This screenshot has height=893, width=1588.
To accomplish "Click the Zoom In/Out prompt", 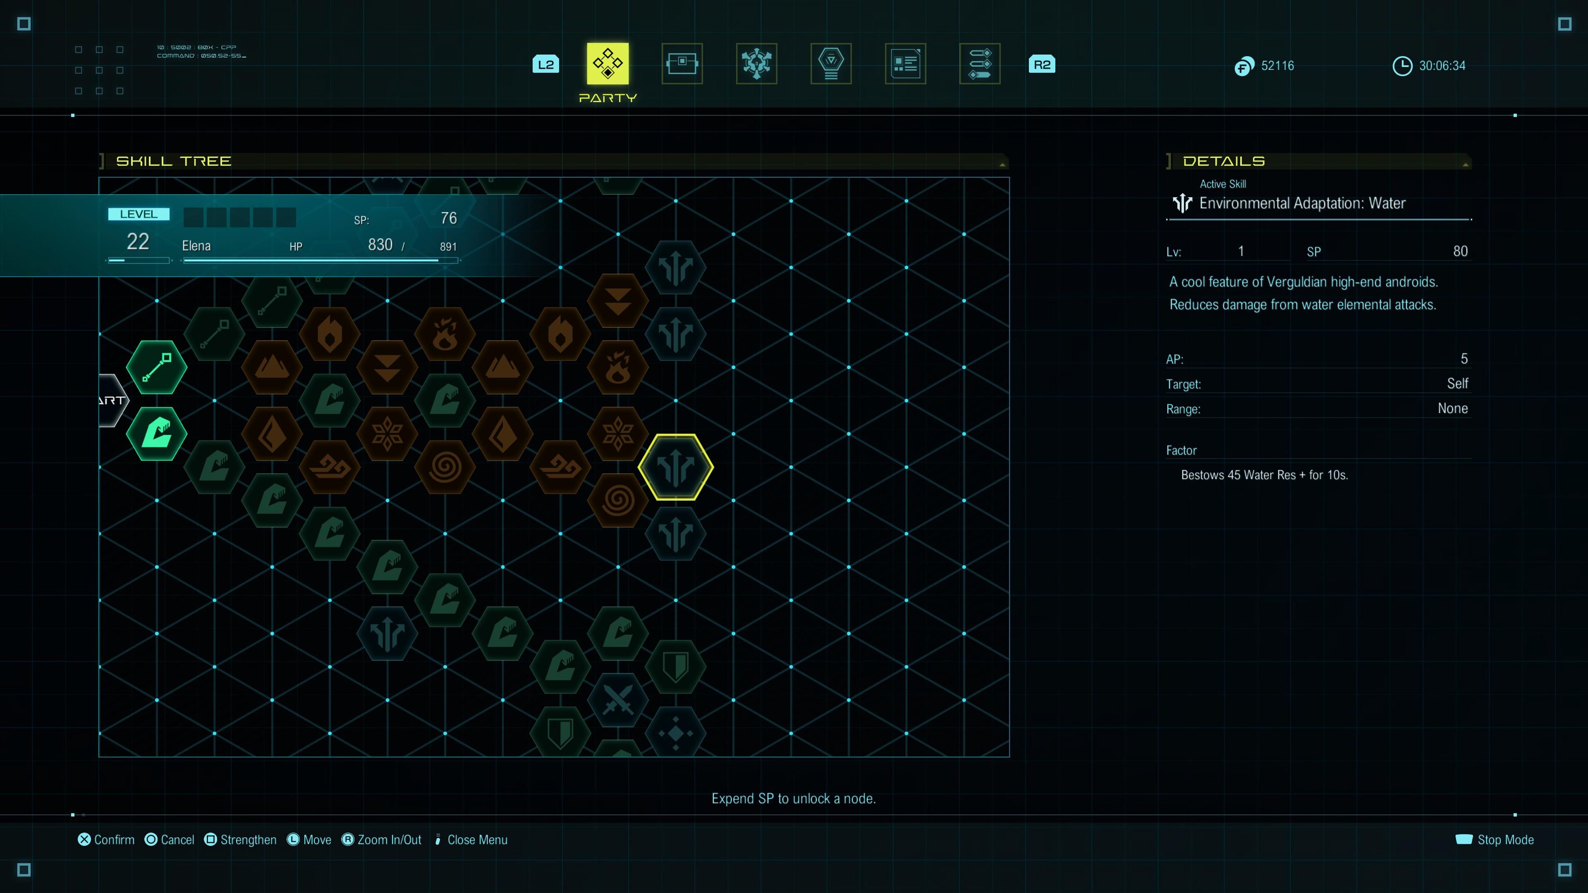I will (x=382, y=839).
